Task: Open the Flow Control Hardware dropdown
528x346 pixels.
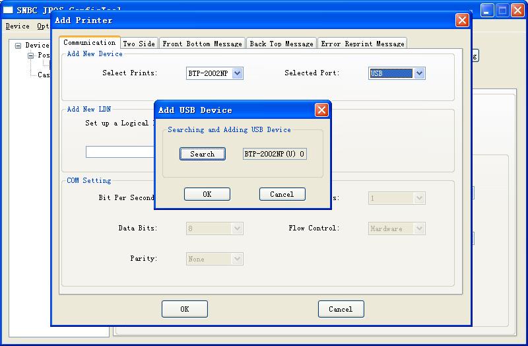Action: tap(397, 228)
